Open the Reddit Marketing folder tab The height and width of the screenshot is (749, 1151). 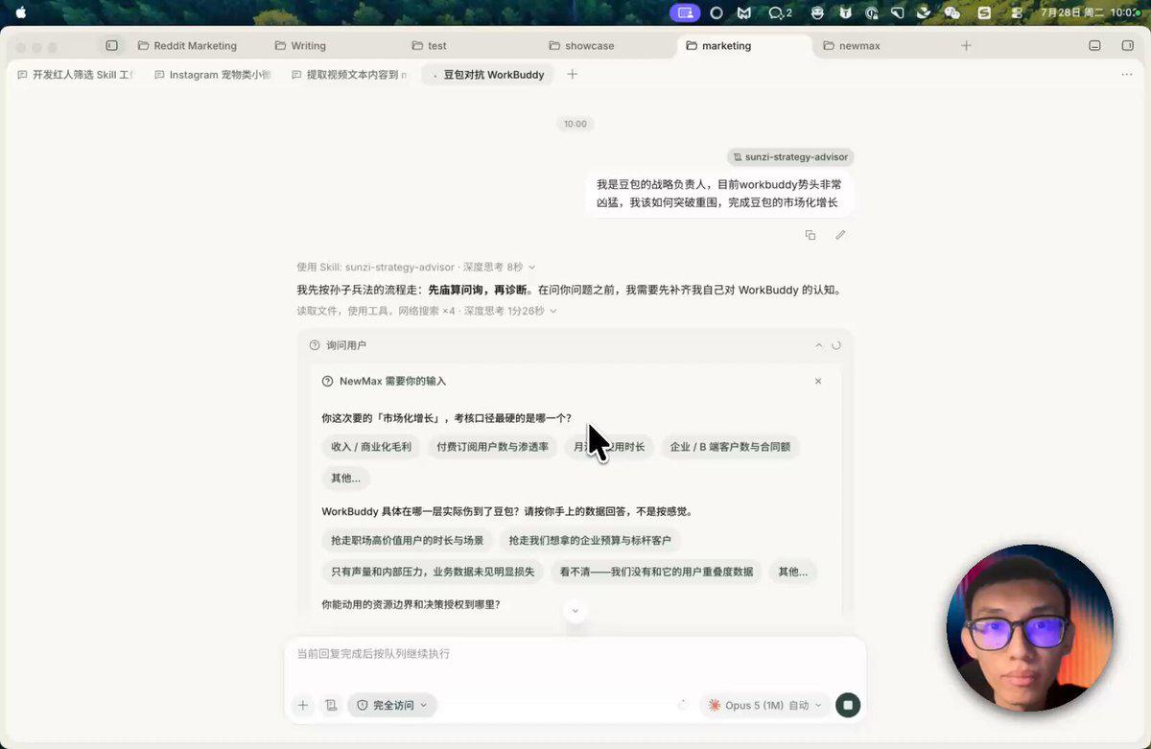(x=187, y=45)
